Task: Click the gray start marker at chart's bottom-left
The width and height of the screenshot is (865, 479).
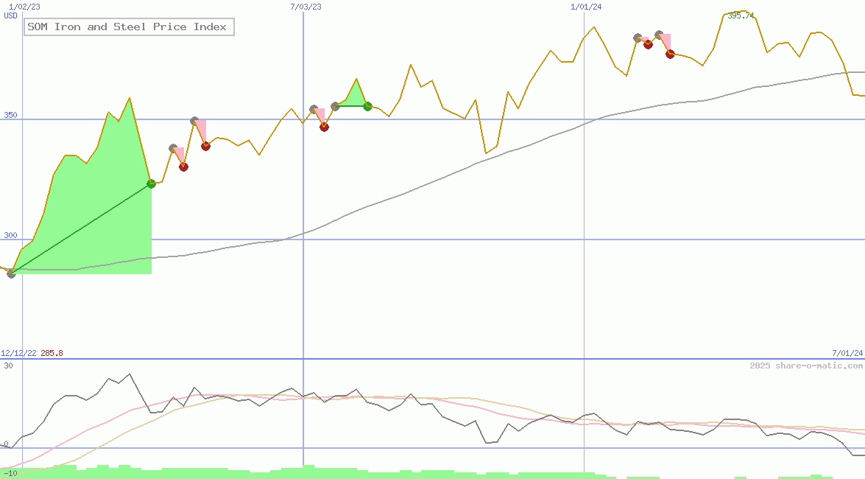Action: (x=11, y=273)
